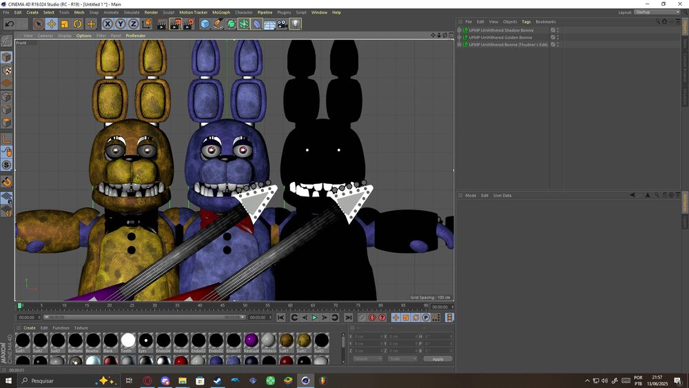Open the green Array modeling objects icon
The height and width of the screenshot is (388, 689).
point(243,24)
